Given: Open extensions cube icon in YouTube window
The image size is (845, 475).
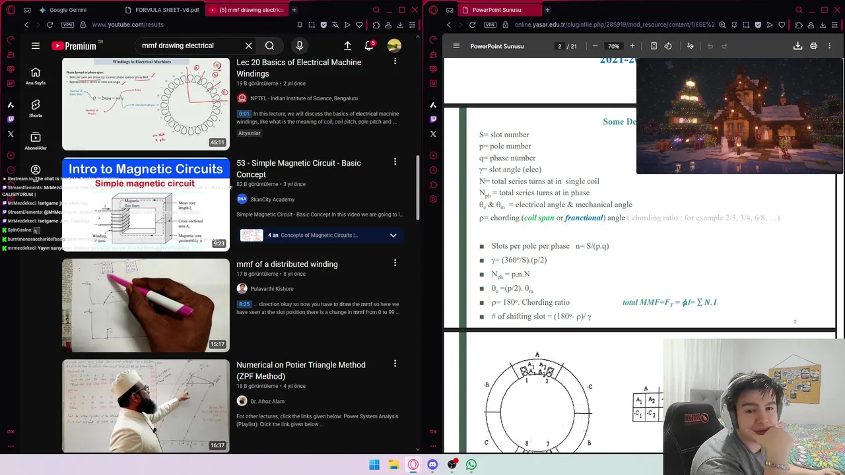Looking at the screenshot, I should [x=376, y=25].
